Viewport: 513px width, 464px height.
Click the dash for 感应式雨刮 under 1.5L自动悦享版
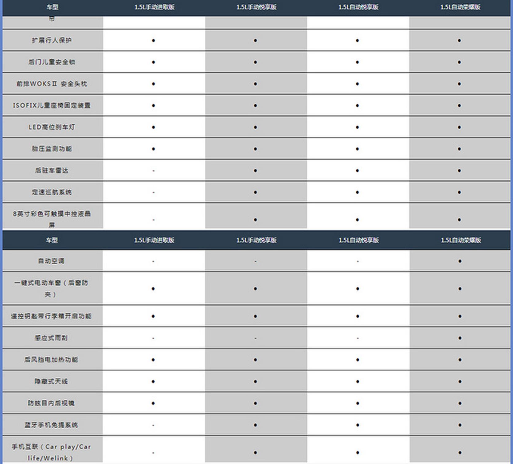[358, 338]
